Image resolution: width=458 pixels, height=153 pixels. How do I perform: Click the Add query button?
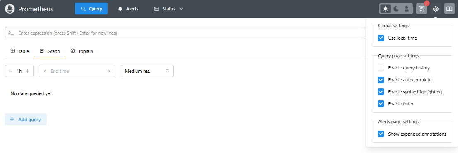click(x=26, y=120)
